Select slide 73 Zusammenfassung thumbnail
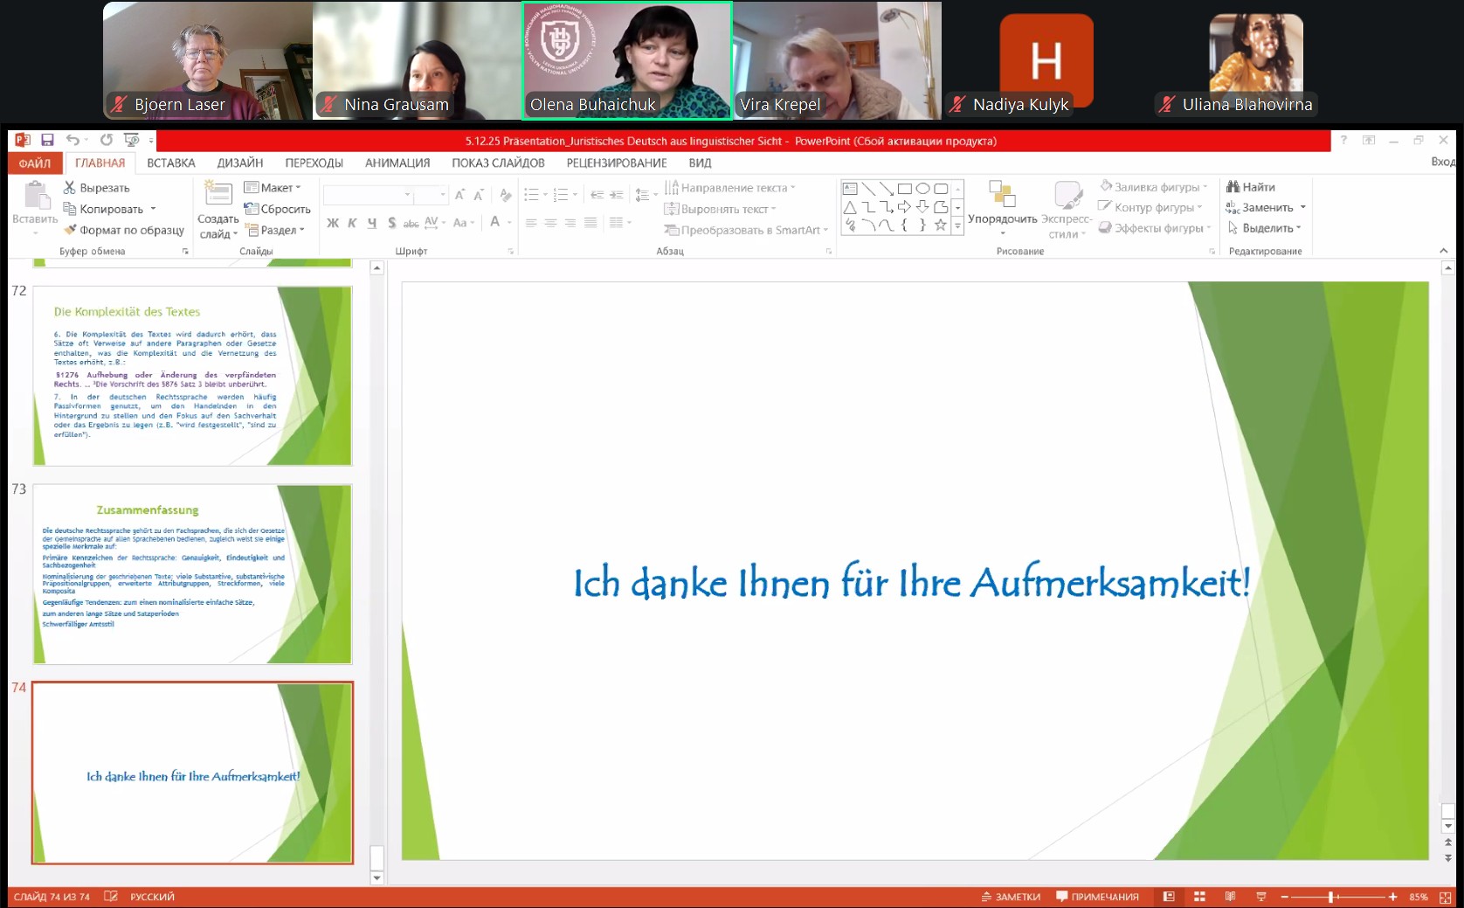This screenshot has height=908, width=1464. pyautogui.click(x=192, y=573)
